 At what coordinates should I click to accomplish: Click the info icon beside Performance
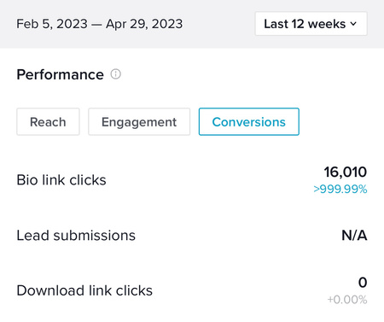(x=116, y=74)
